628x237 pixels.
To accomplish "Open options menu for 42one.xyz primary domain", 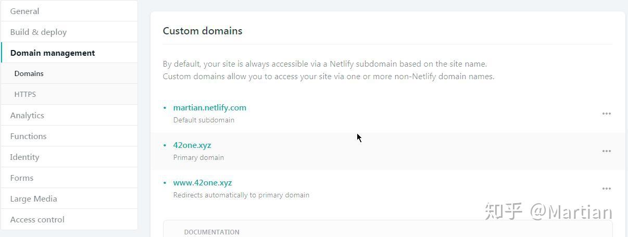I will (606, 151).
